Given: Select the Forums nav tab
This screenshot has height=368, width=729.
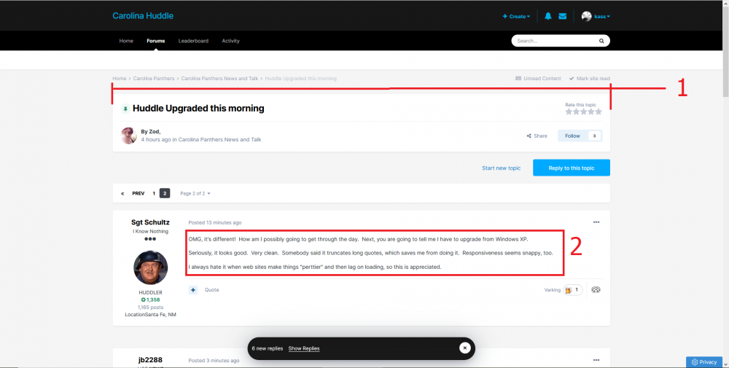Looking at the screenshot, I should (x=156, y=41).
